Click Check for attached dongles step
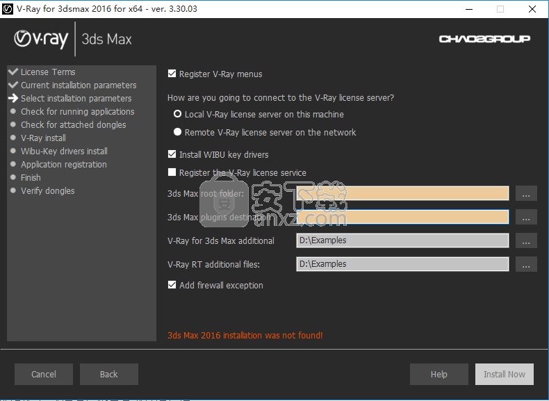 coord(73,124)
